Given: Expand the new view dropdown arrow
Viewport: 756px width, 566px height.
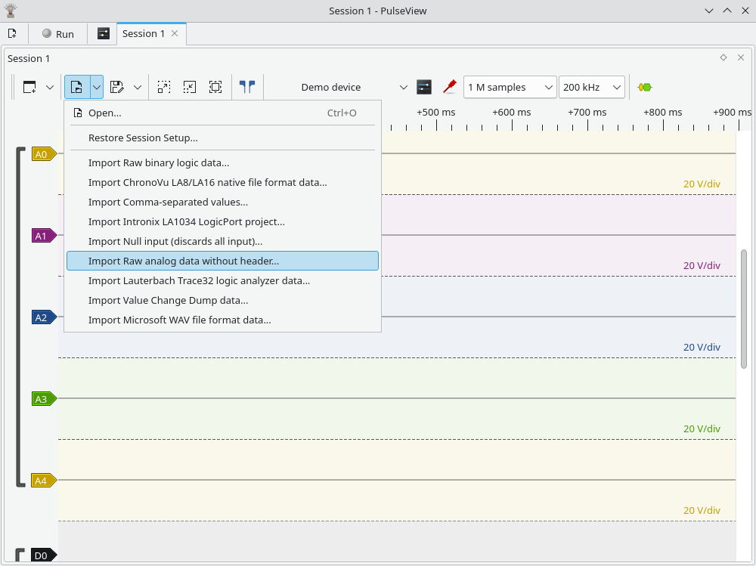Looking at the screenshot, I should pyautogui.click(x=50, y=87).
